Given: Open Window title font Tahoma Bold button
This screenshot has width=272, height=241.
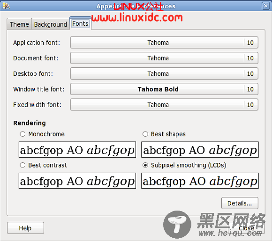Looking at the screenshot, I should [x=164, y=89].
